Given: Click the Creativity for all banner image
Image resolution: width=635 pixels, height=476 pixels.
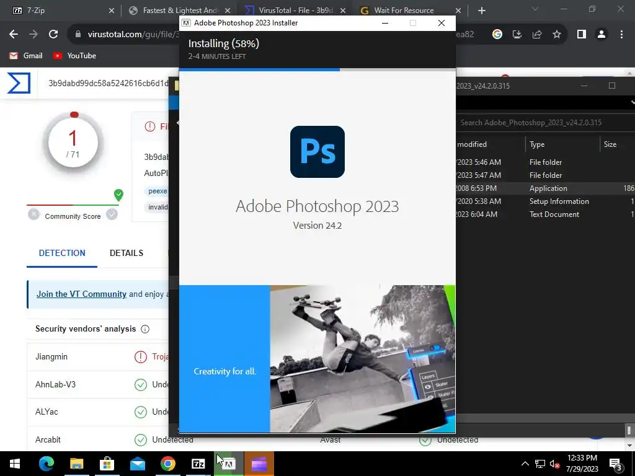Looking at the screenshot, I should click(317, 359).
